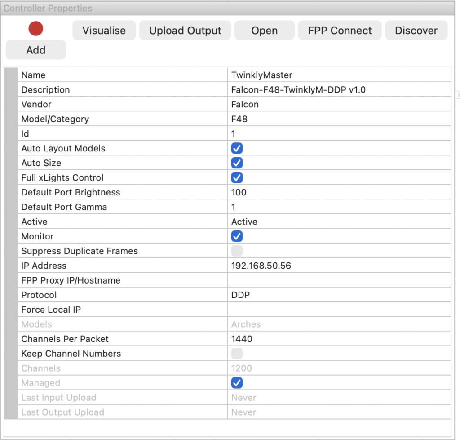Click the Discover button
460x443 pixels.
416,30
